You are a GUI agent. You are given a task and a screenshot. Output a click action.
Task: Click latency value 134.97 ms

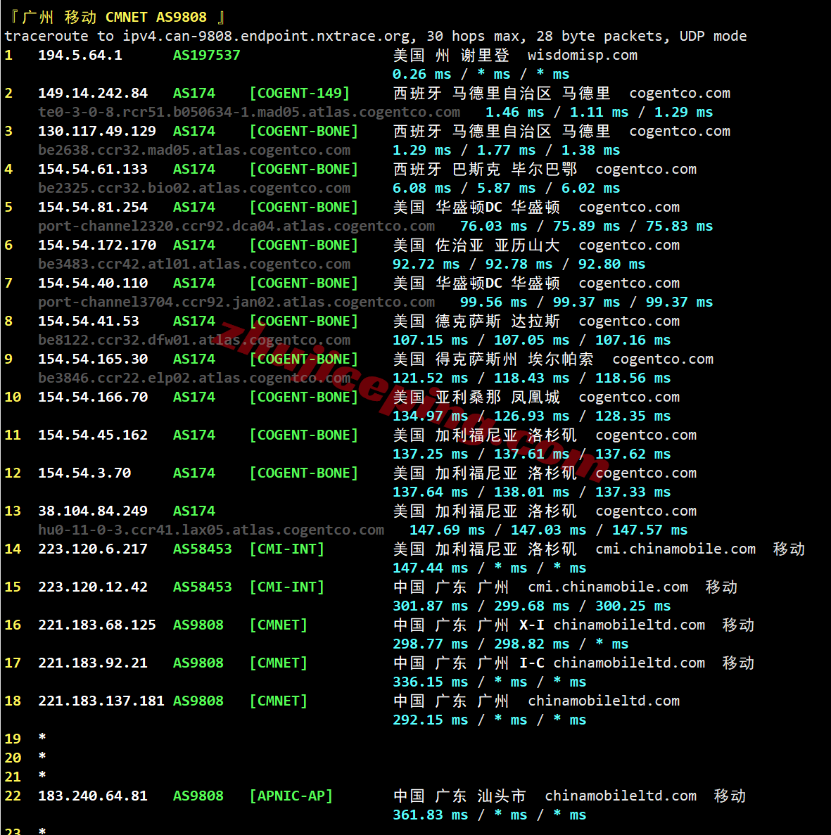(x=431, y=416)
